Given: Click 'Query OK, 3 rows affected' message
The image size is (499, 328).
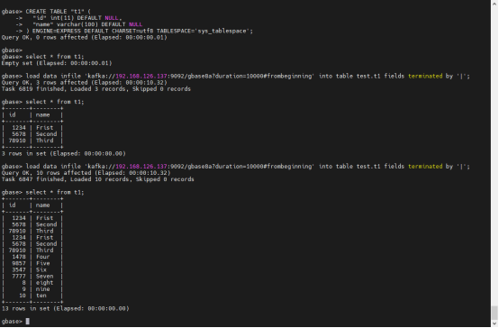Looking at the screenshot, I should [x=84, y=83].
